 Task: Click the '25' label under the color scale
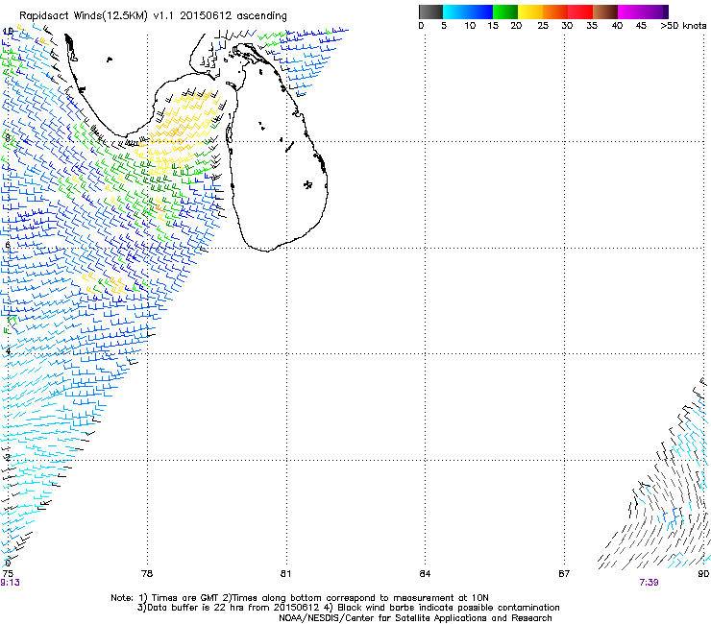543,26
